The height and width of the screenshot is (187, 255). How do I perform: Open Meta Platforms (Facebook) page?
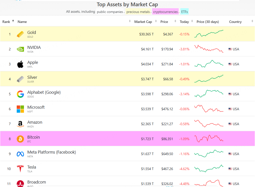(51, 152)
